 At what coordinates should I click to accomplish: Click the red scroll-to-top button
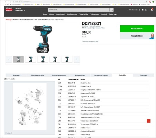tap(149, 121)
